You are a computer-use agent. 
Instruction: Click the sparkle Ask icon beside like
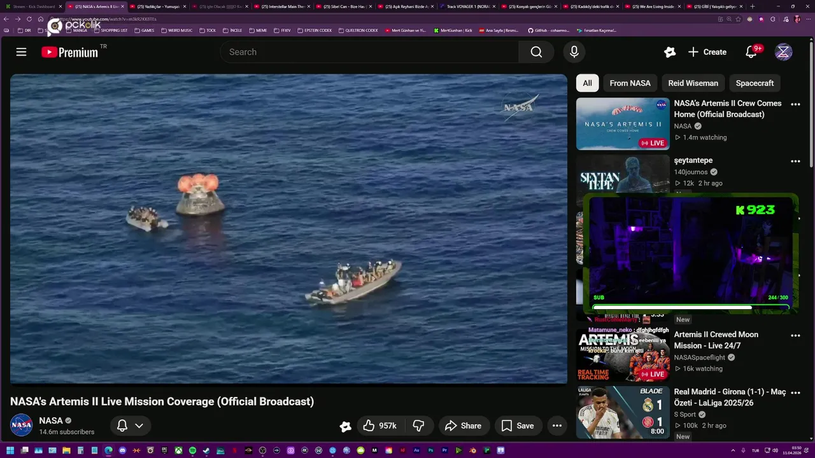point(345,426)
